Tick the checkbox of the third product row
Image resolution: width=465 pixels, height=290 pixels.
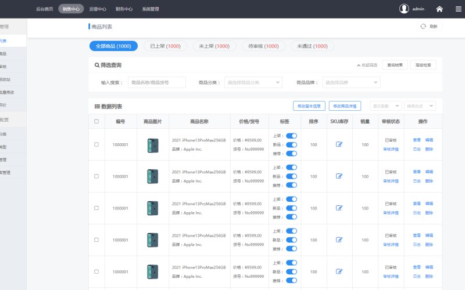point(96,208)
